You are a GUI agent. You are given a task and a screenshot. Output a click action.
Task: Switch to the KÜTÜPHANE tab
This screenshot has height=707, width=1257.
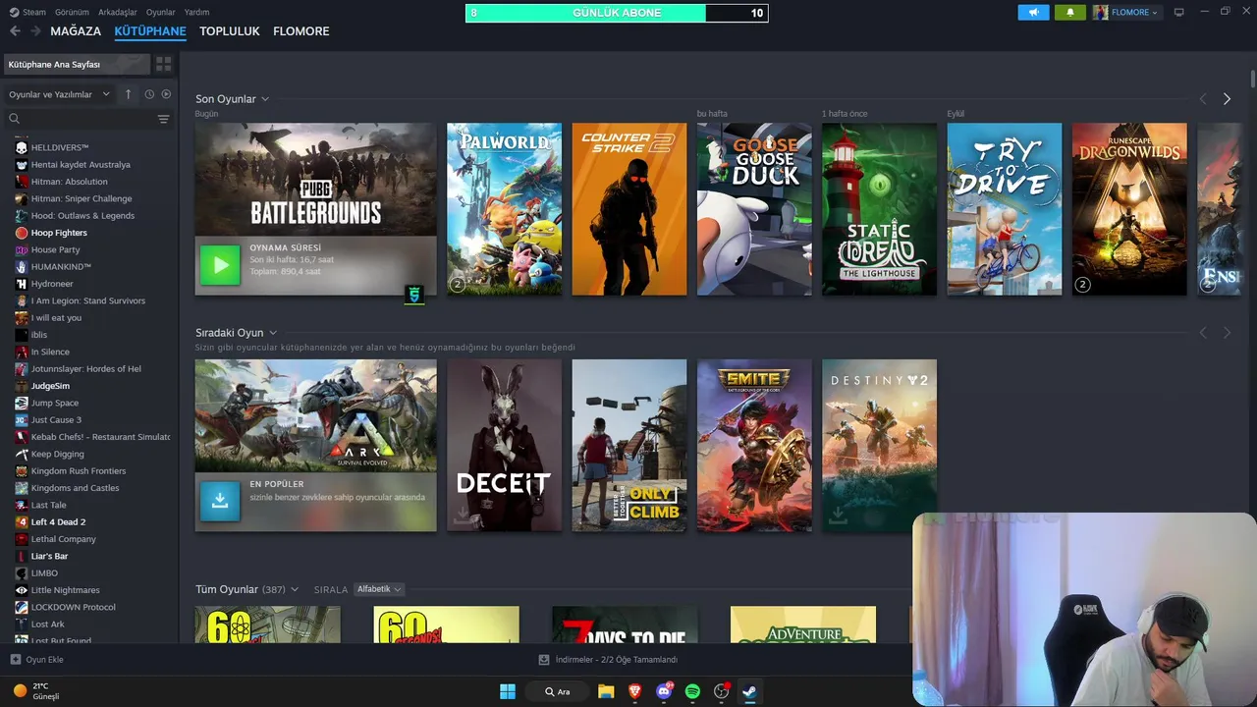click(150, 31)
